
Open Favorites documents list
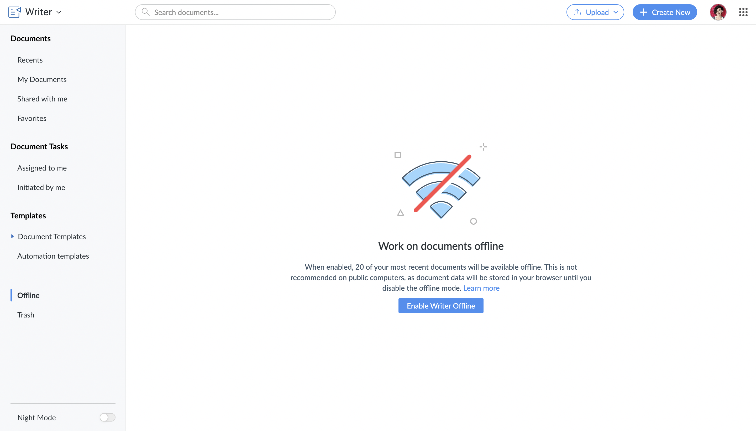(32, 118)
